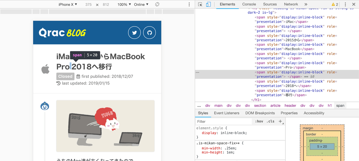This screenshot has width=359, height=161.
Task: Open the iPhone X device dropdown
Action: tap(68, 4)
